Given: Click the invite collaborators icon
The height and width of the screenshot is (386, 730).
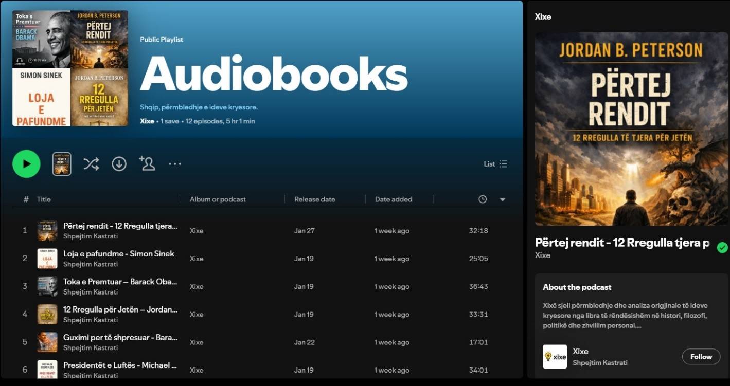Looking at the screenshot, I should [147, 163].
